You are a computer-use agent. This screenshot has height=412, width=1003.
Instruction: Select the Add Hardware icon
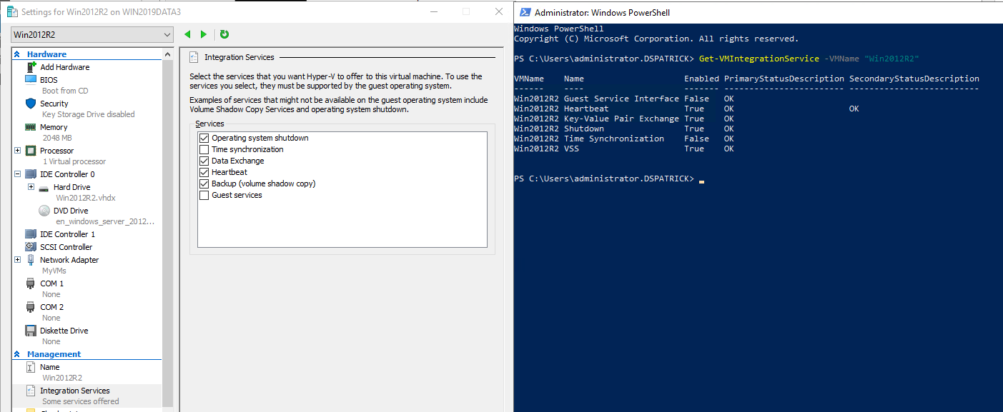coord(31,67)
